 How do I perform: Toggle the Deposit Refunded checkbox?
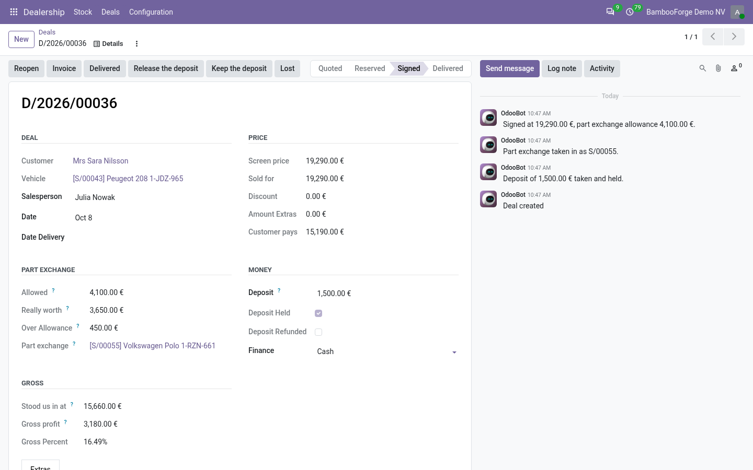pos(318,332)
